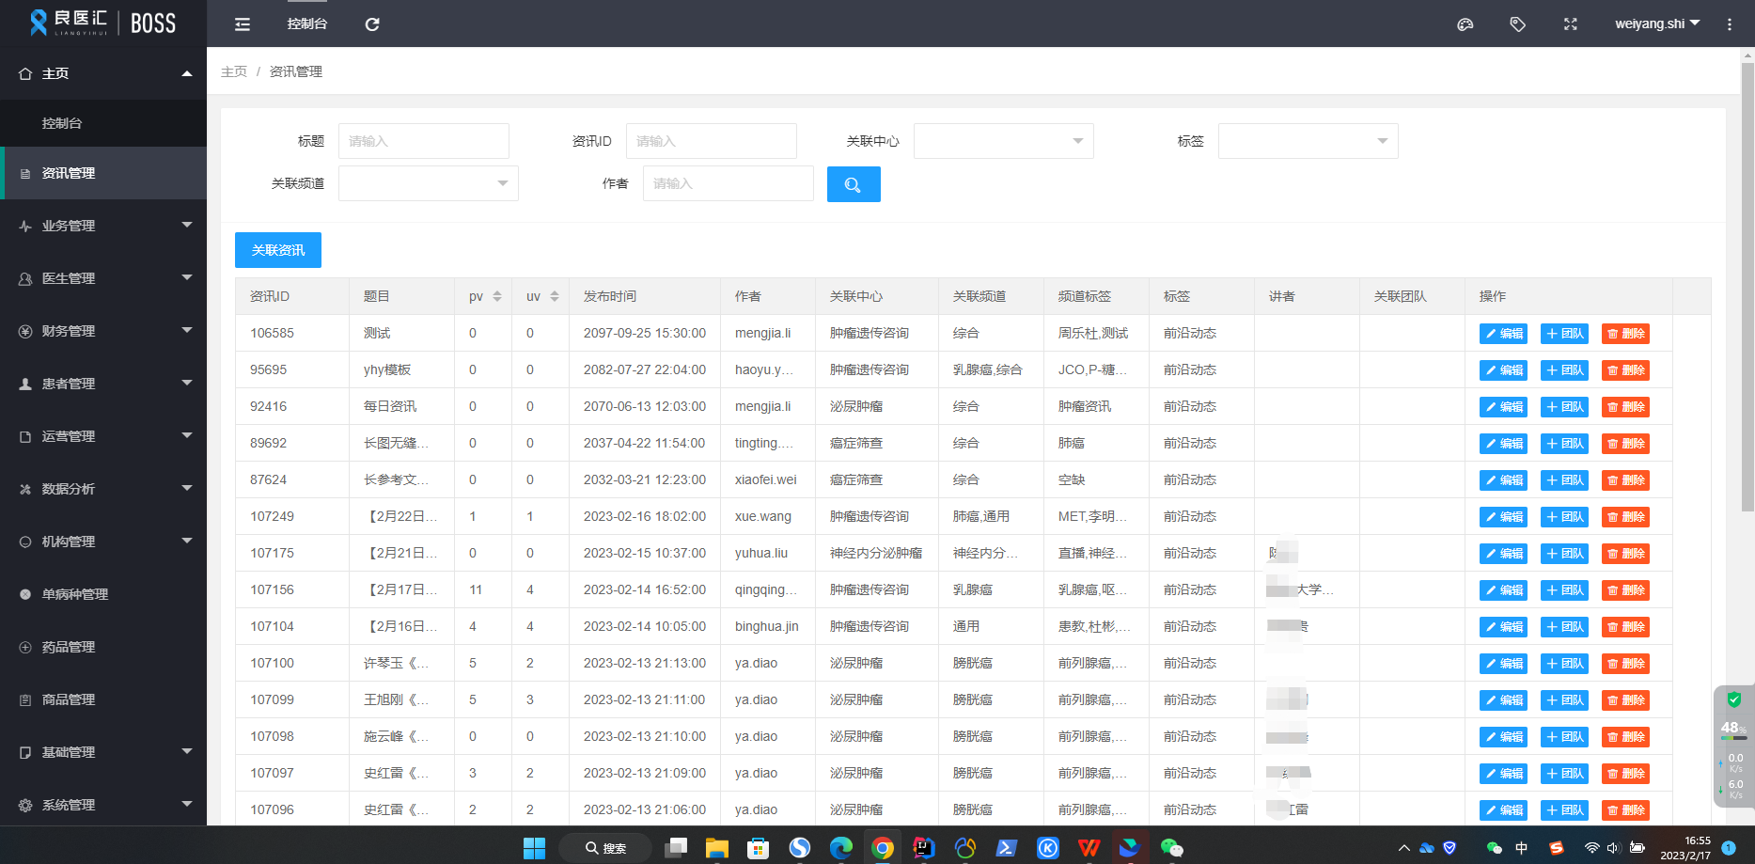Open Windows Start menu

click(534, 848)
